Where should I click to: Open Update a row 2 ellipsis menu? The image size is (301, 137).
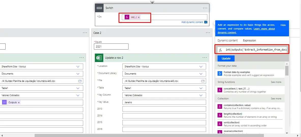tap(205, 58)
